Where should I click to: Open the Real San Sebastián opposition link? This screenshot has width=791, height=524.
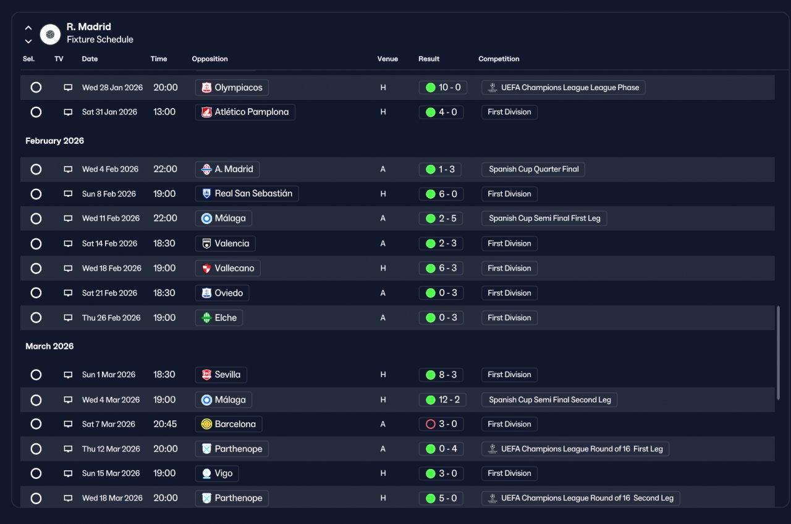(x=247, y=194)
